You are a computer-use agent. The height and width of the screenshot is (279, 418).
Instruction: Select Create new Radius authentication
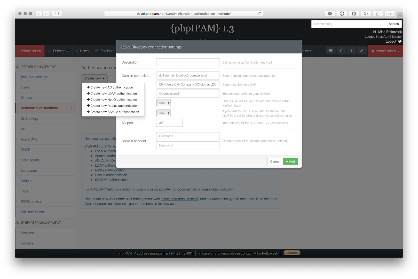tap(113, 106)
